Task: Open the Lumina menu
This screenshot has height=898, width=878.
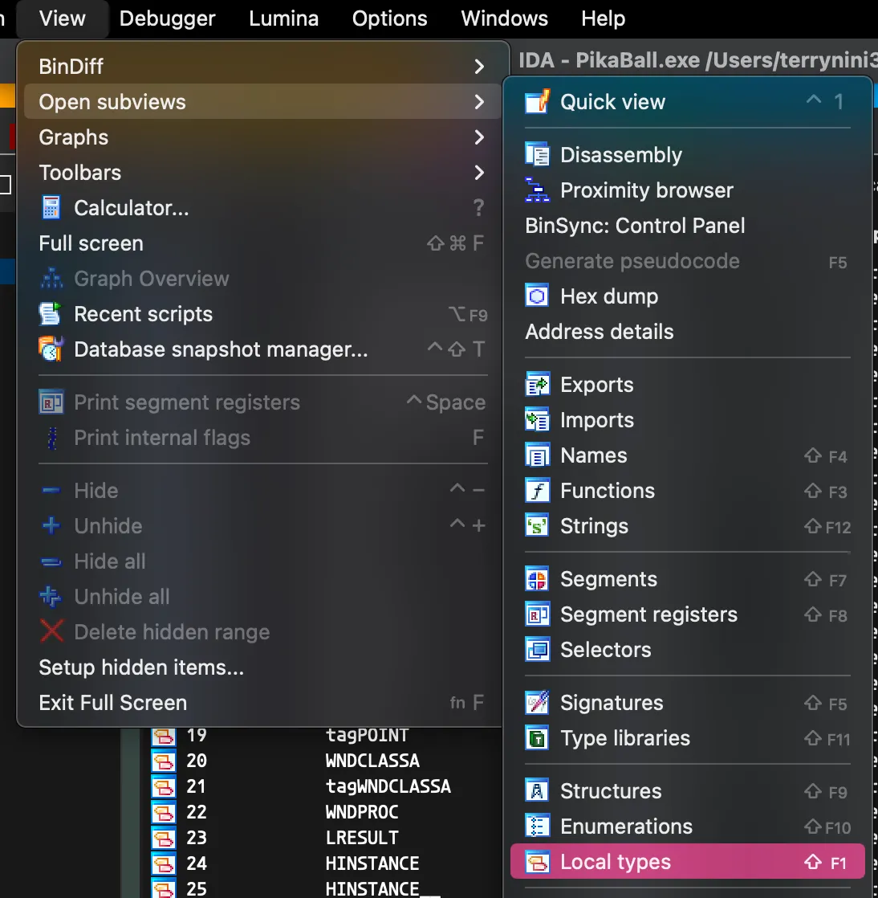Action: (x=284, y=18)
